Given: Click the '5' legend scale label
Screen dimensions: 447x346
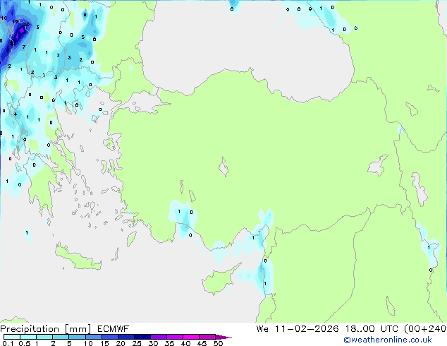Looking at the screenshot, I should click(69, 343).
